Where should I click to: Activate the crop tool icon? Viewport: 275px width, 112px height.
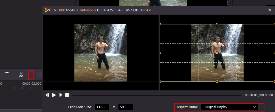(31, 75)
